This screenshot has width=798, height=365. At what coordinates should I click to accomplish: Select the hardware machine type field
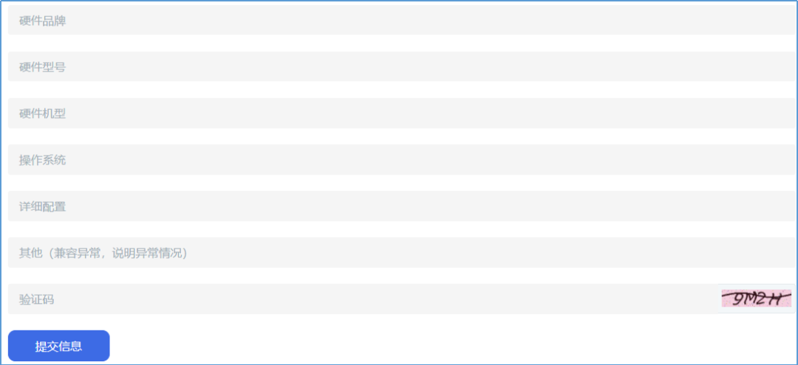click(399, 114)
